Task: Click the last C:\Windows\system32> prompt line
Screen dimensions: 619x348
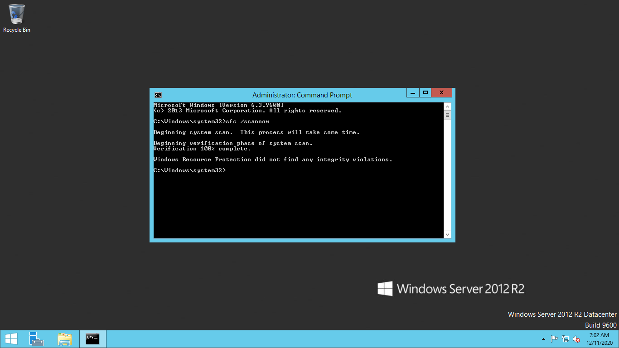Action: (189, 170)
